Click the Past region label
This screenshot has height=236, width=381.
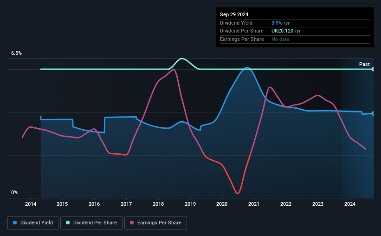pyautogui.click(x=364, y=64)
